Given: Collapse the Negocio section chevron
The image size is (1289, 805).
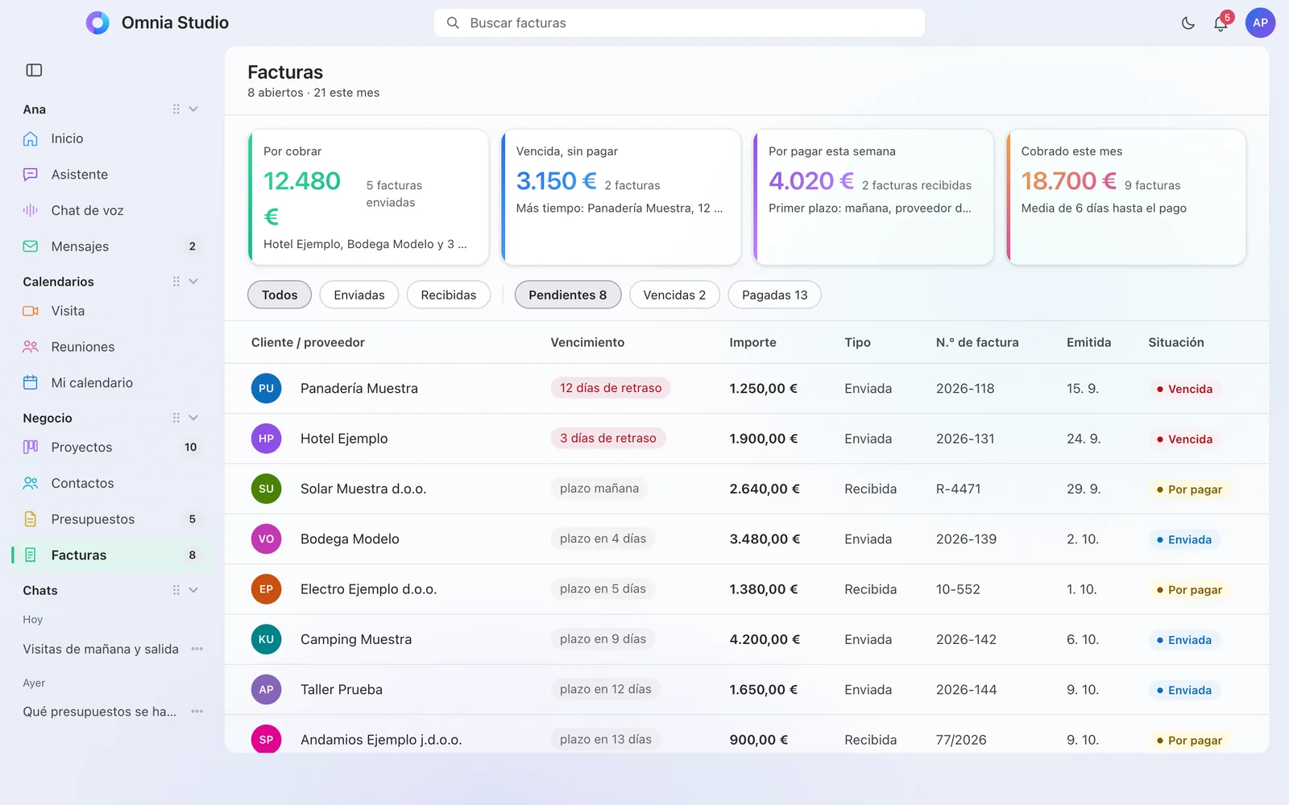Looking at the screenshot, I should (x=193, y=417).
